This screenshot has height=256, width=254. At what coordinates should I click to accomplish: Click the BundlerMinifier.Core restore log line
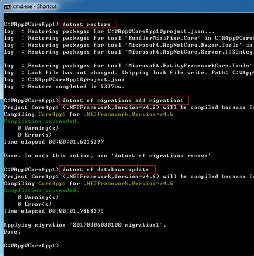point(129,38)
